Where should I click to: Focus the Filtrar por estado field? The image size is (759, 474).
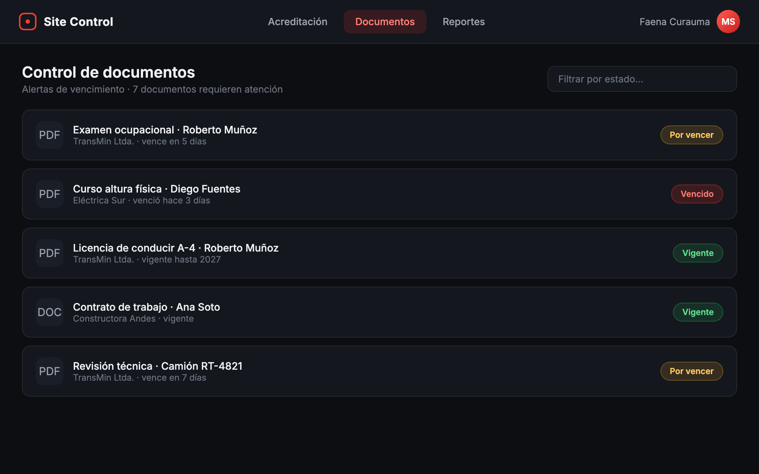pyautogui.click(x=642, y=79)
